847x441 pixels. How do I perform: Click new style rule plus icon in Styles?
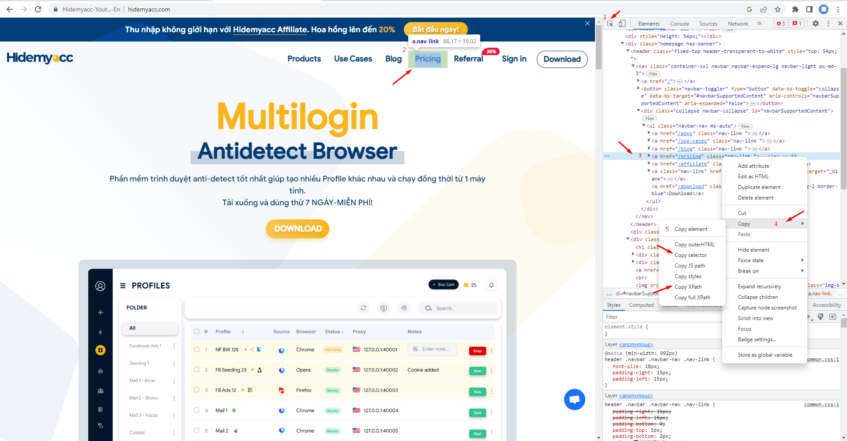pos(809,317)
